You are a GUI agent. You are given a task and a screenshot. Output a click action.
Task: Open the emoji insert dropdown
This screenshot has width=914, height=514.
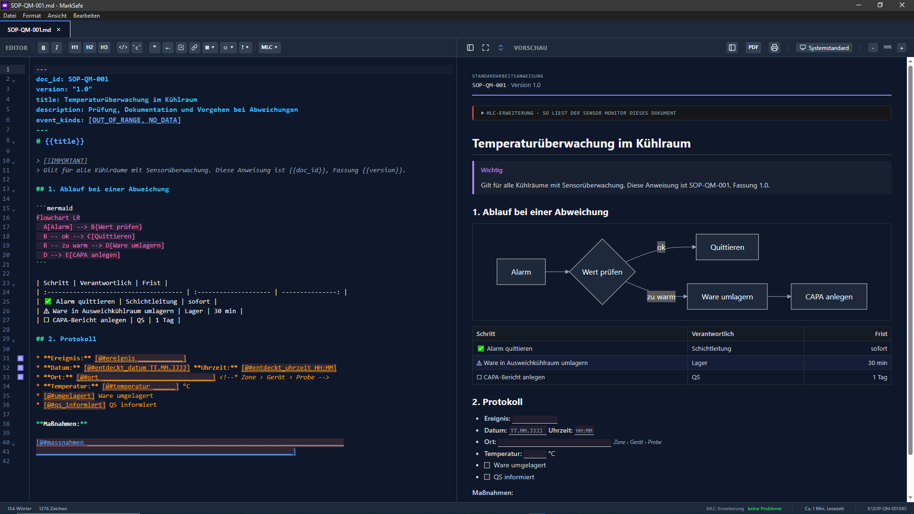pos(228,48)
